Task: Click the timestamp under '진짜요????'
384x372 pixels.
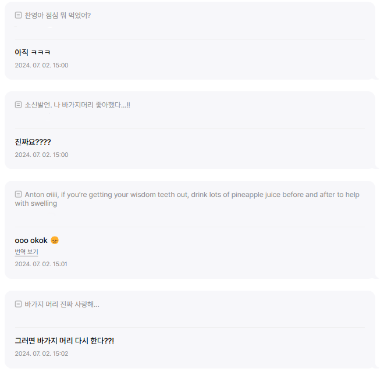Action: pyautogui.click(x=41, y=155)
